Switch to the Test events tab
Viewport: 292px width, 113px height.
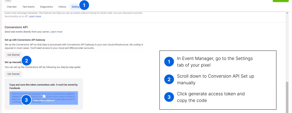pos(28,7)
